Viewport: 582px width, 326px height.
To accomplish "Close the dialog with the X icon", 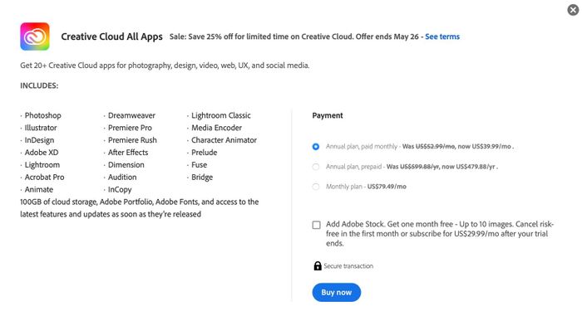I will click(573, 10).
